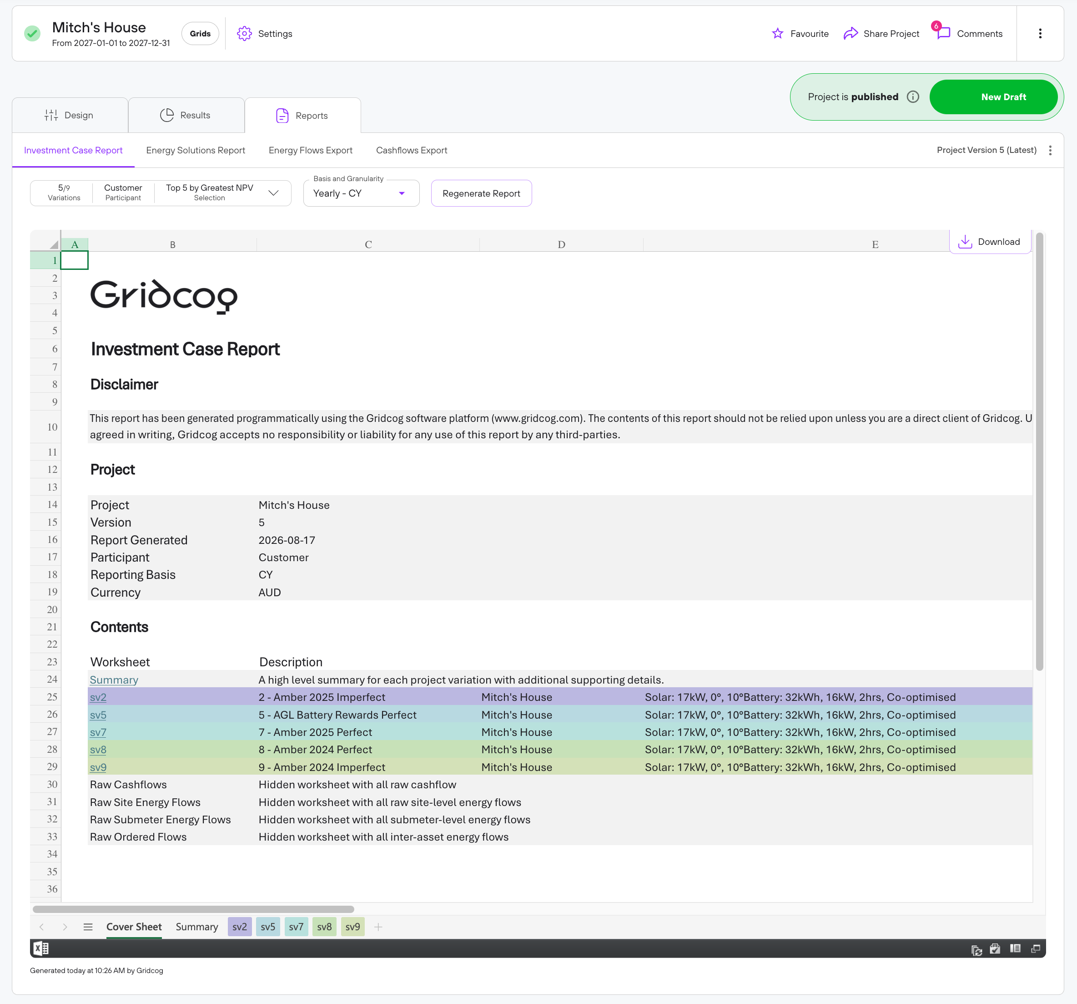
Task: Click the spreadsheet vertical scrollbar
Action: click(x=1039, y=451)
